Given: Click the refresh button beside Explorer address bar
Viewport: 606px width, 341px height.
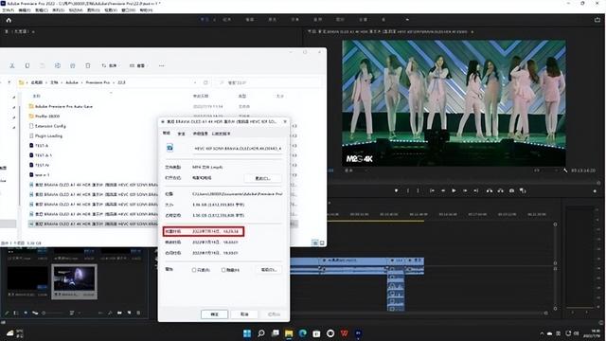Looking at the screenshot, I should (205, 82).
